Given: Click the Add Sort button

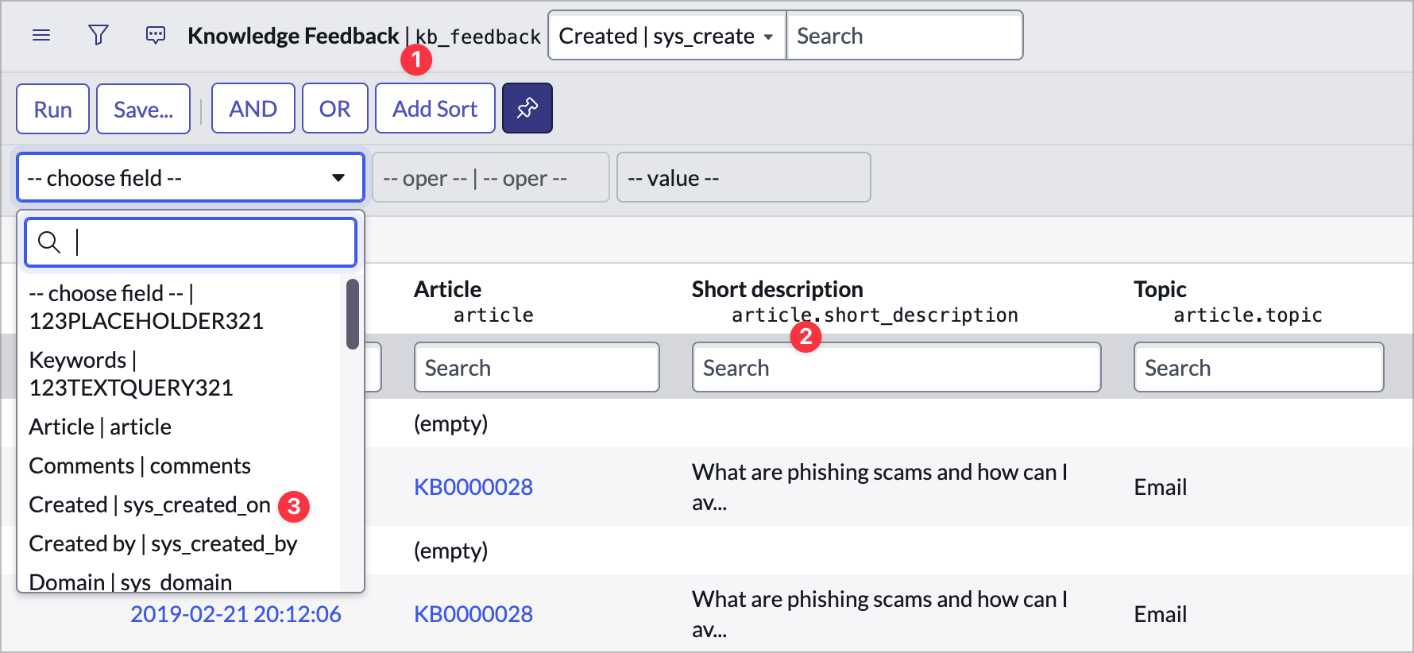Looking at the screenshot, I should pos(435,109).
